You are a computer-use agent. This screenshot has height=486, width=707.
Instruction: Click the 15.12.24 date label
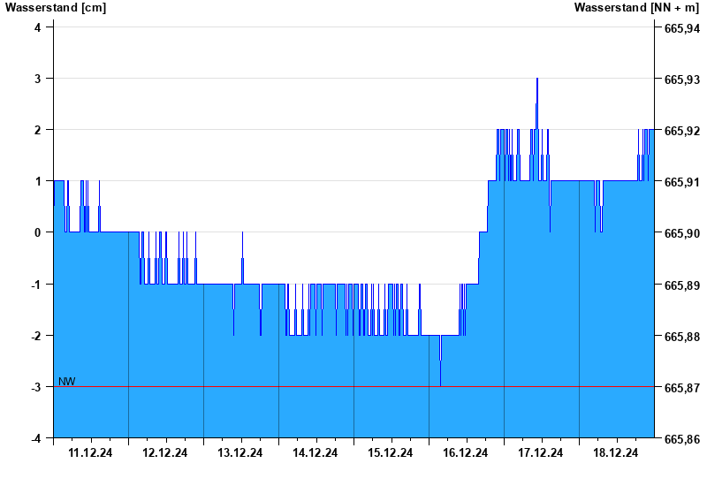391,453
